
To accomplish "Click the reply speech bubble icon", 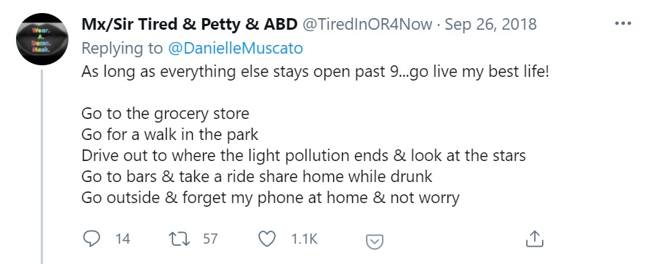I will pyautogui.click(x=92, y=239).
